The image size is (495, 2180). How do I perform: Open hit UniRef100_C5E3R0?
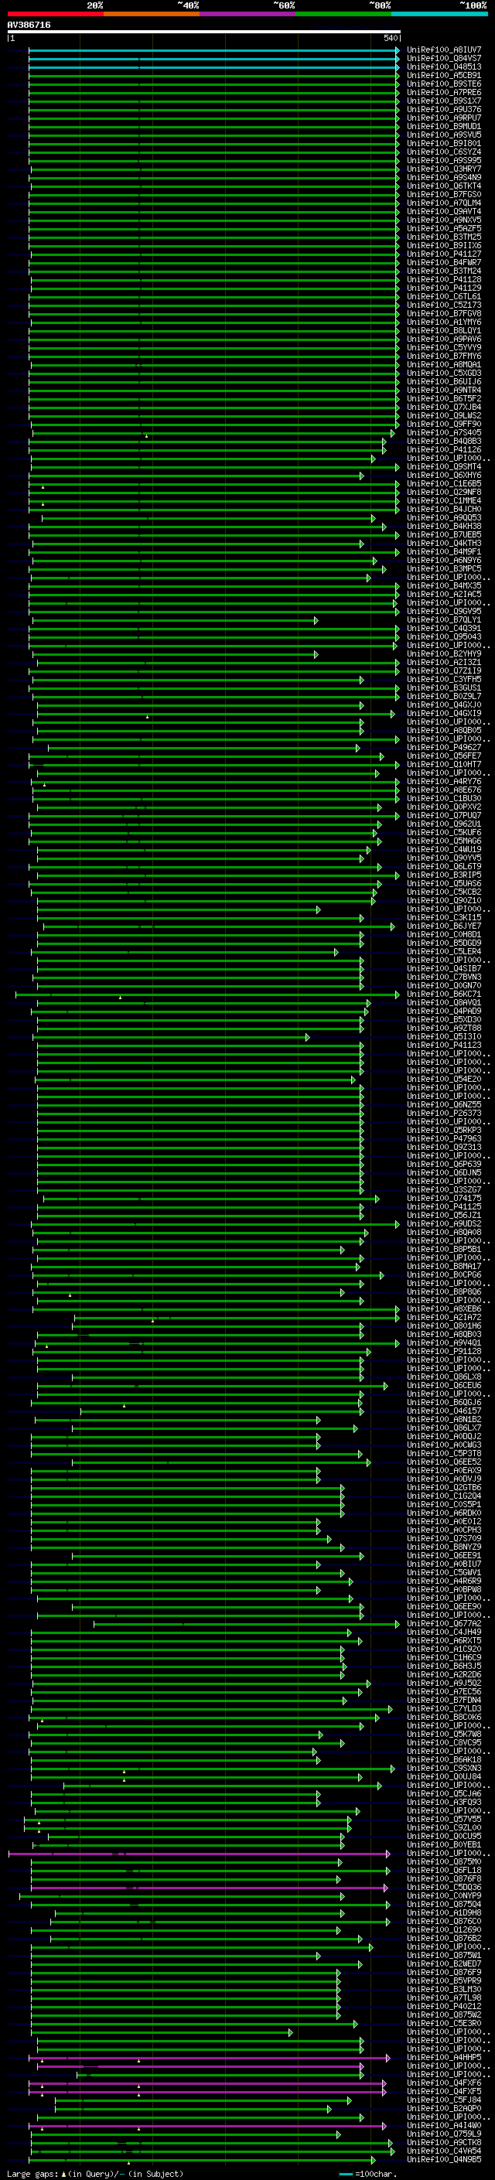tap(444, 2022)
